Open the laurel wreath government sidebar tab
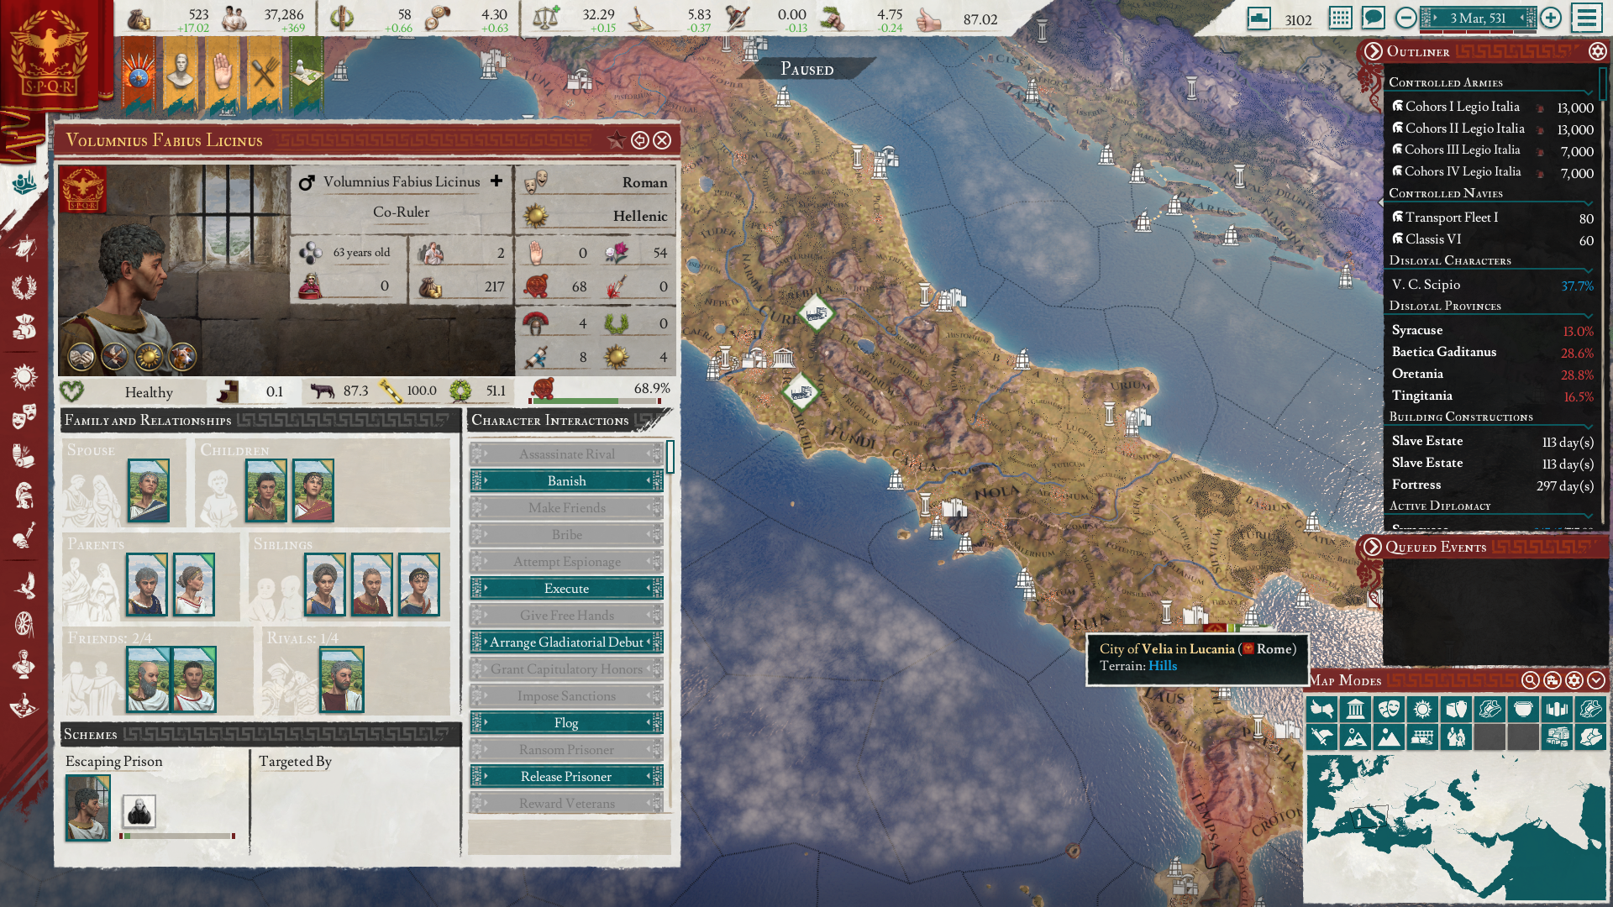The height and width of the screenshot is (907, 1613). 24,288
